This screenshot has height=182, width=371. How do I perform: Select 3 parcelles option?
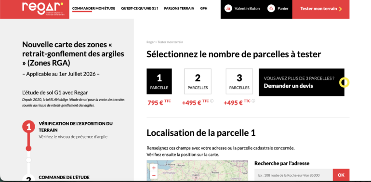pos(239,81)
